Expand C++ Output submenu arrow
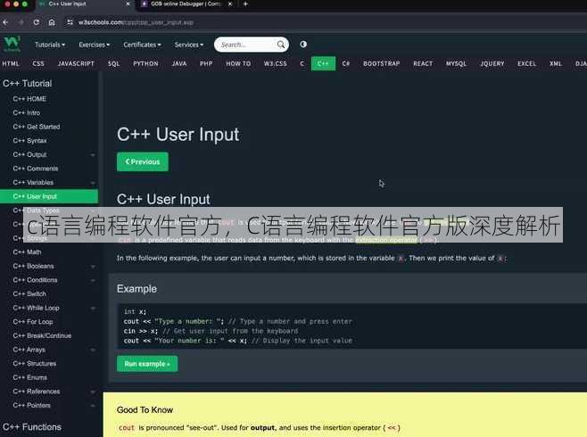This screenshot has width=587, height=437. coord(93,154)
